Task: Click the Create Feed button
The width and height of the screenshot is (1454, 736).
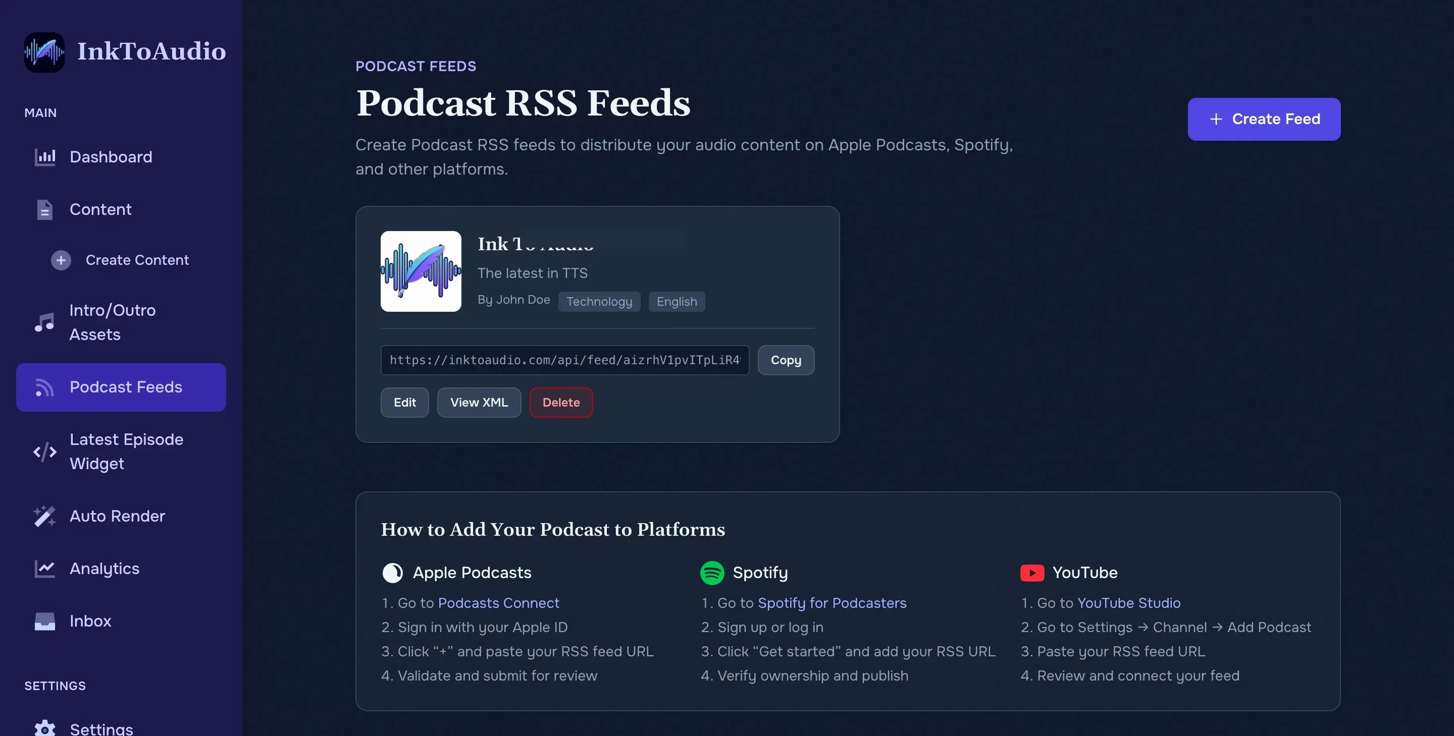Action: 1264,119
